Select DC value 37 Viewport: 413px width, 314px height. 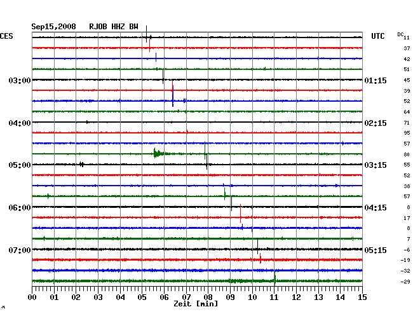tap(407, 48)
